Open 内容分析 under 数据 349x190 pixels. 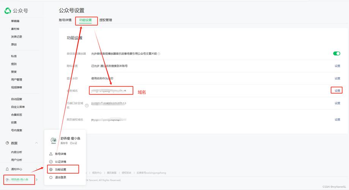coord(16,152)
